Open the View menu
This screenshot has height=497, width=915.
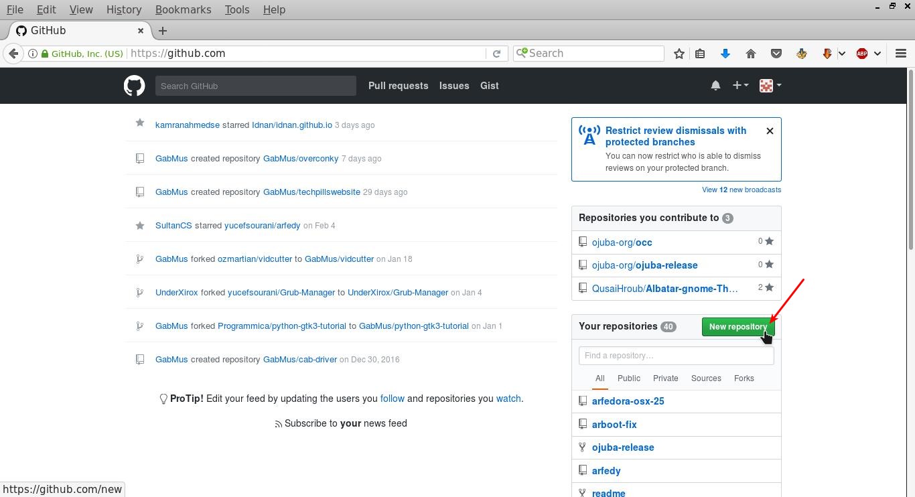click(x=81, y=9)
